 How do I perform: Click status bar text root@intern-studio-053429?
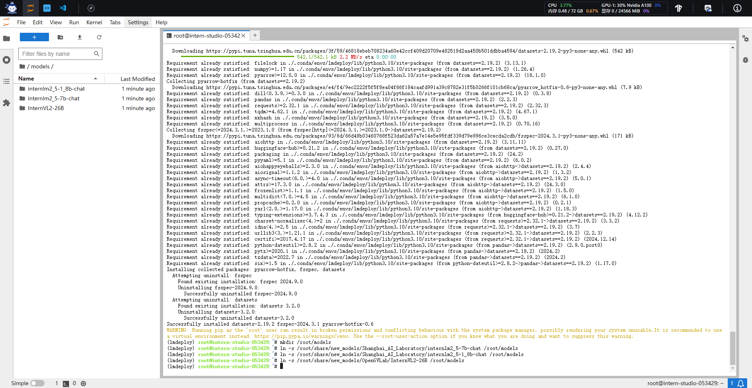tap(685, 383)
